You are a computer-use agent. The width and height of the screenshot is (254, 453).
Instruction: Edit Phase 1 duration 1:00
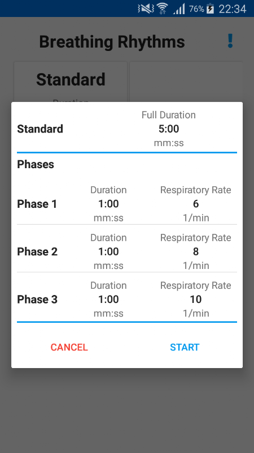tap(108, 204)
